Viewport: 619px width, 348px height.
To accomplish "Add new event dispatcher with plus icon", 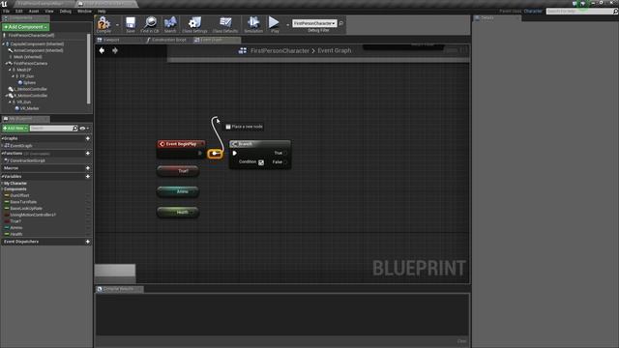I will [x=88, y=242].
